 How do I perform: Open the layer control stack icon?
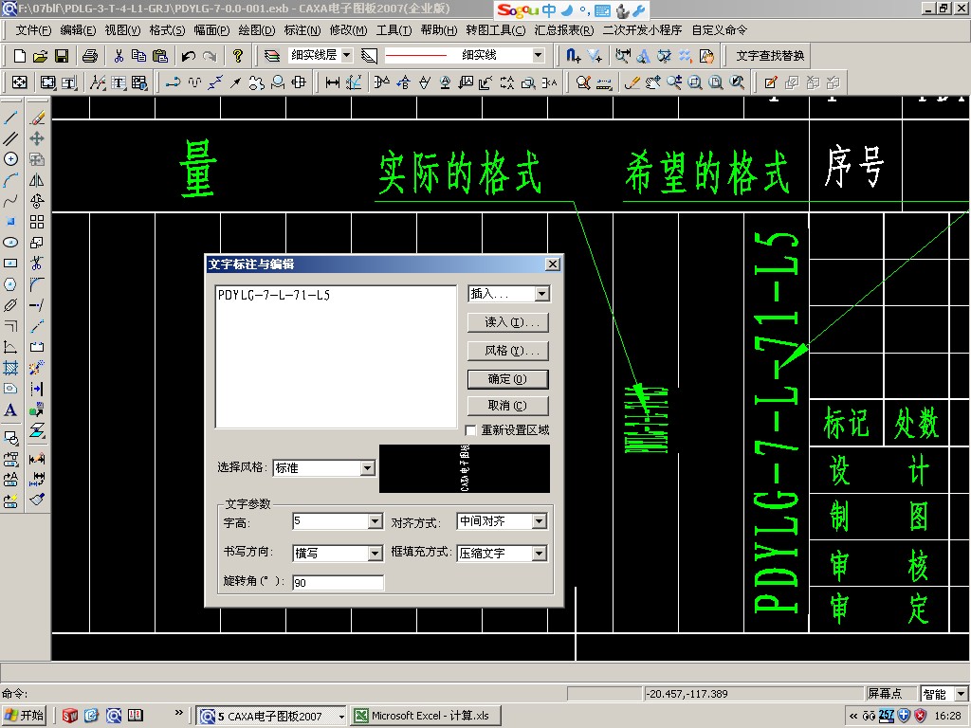pyautogui.click(x=272, y=56)
